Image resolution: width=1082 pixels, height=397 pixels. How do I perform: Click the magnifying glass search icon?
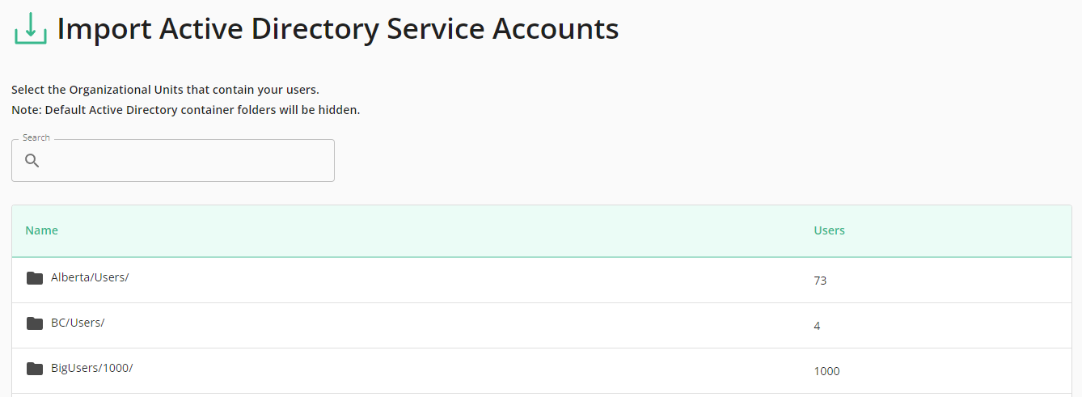[32, 160]
